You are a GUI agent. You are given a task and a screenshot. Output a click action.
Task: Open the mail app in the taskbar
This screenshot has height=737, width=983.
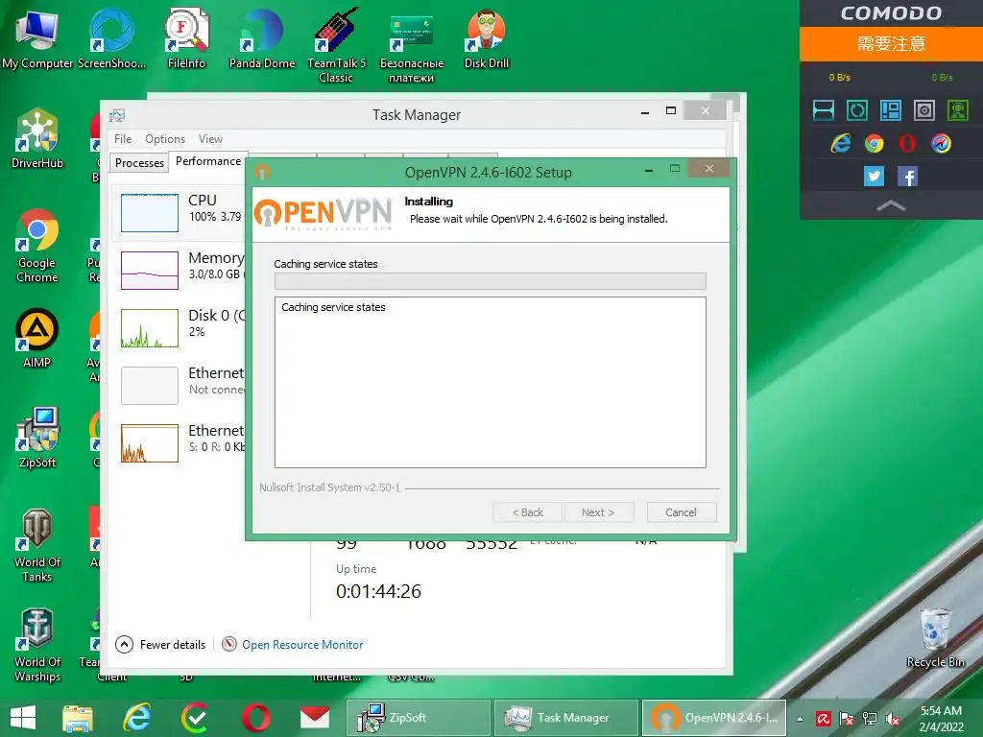(315, 718)
